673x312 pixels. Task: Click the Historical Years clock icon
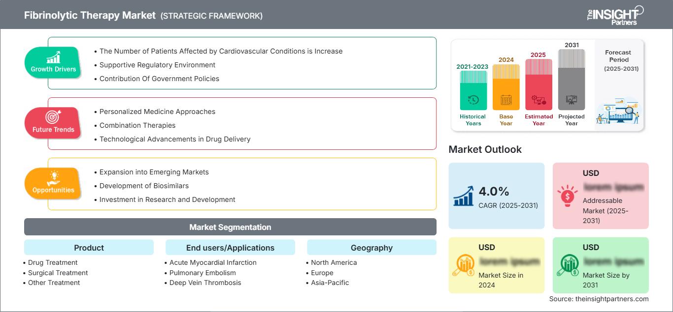click(472, 100)
